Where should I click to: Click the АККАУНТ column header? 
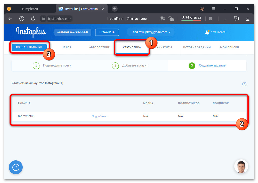(x=24, y=103)
